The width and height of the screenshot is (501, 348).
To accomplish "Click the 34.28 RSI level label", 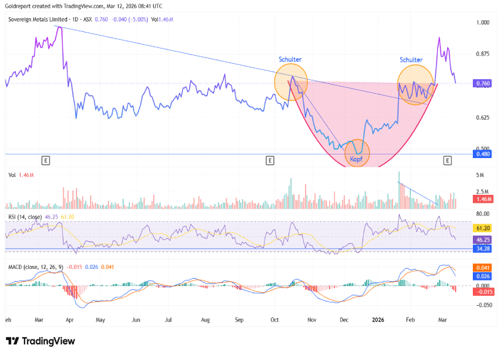I will [483, 249].
